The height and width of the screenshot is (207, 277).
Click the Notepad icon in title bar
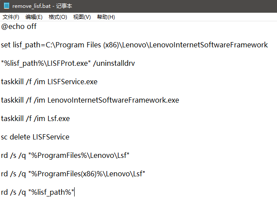pos(7,6)
